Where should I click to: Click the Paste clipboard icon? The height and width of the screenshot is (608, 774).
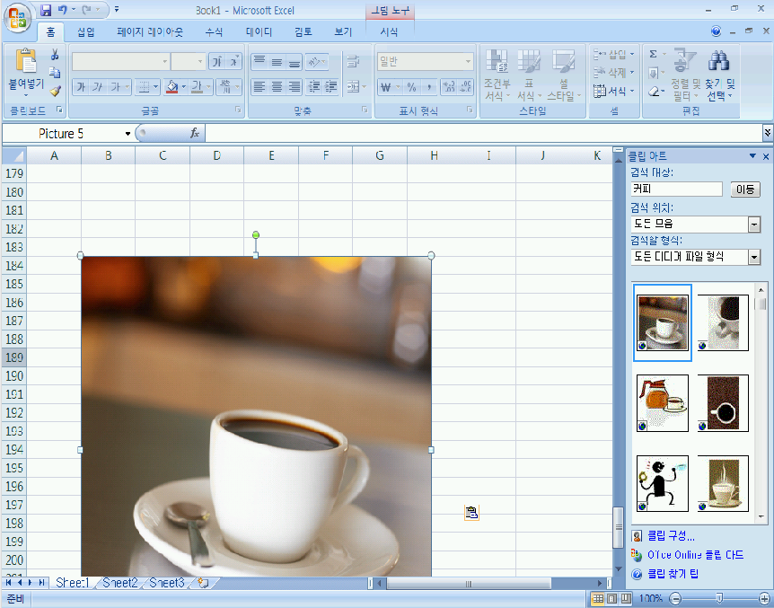pos(26,61)
